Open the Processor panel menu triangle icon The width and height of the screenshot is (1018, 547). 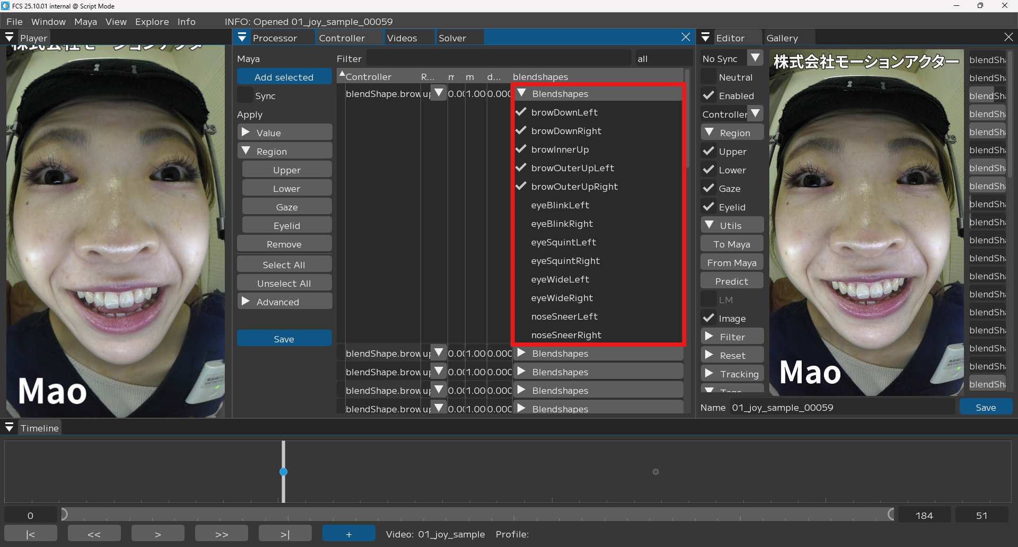[x=242, y=38]
